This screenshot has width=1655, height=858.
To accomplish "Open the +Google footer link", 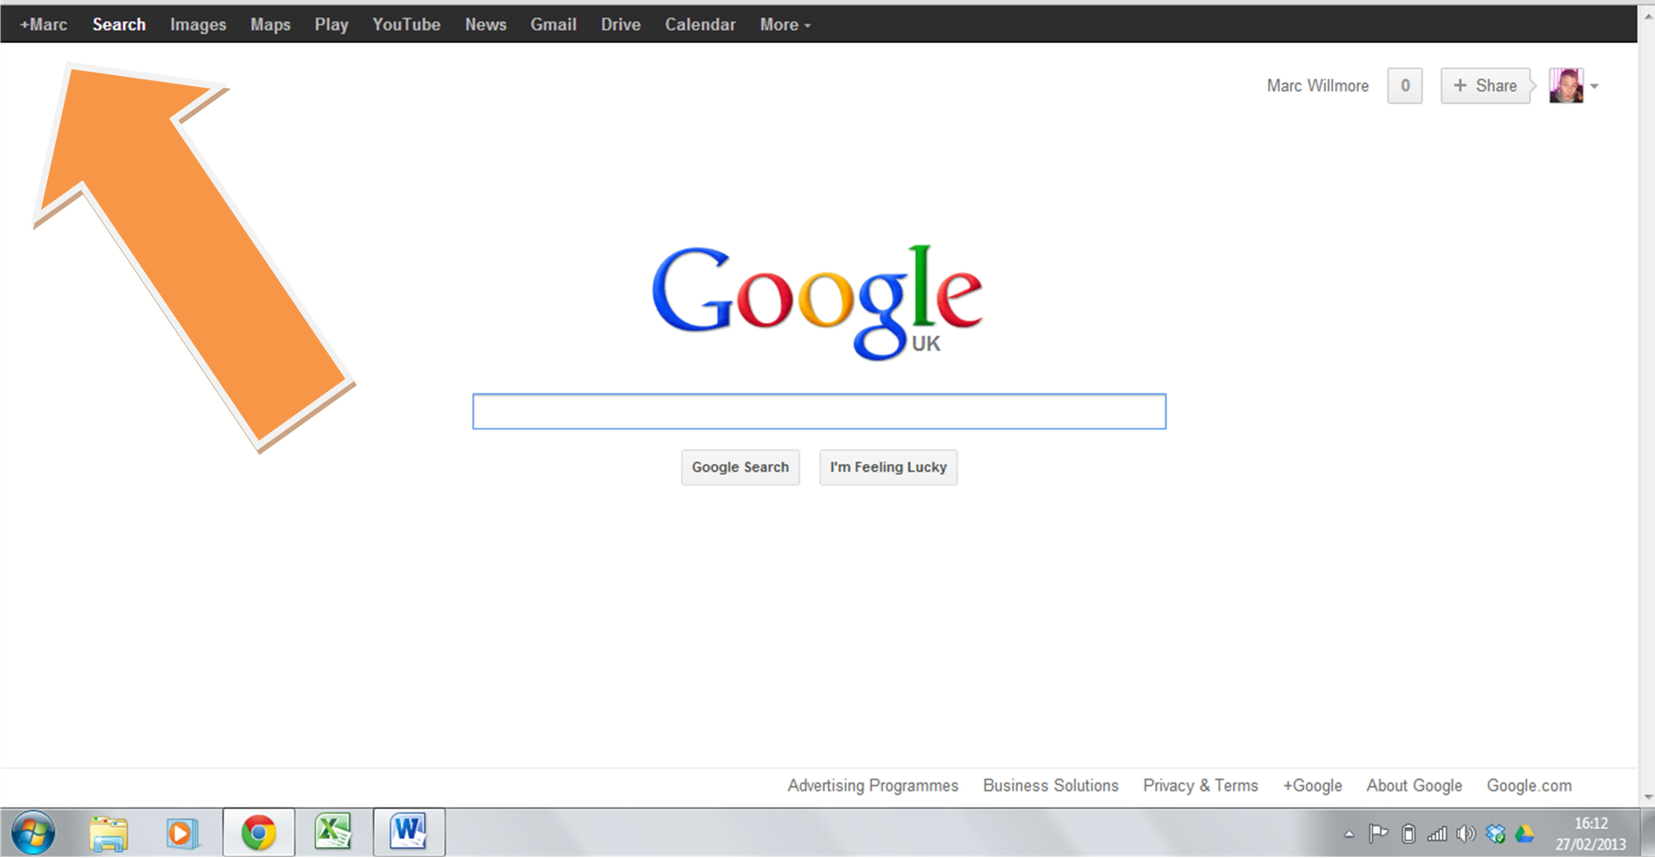I will tap(1313, 786).
